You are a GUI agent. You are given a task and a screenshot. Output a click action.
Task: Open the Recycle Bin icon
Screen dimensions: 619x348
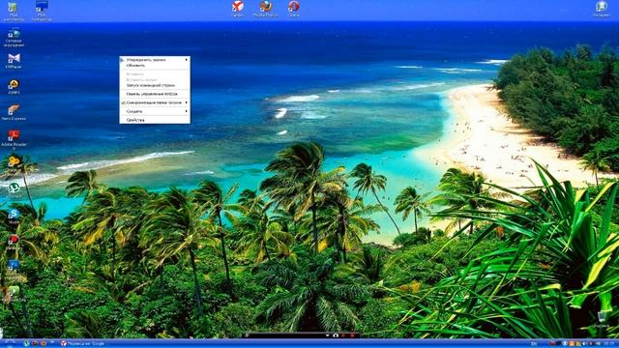coord(602,319)
